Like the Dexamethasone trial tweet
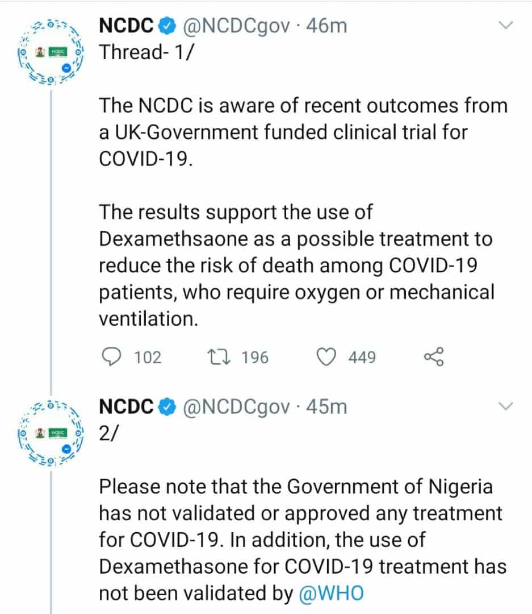The image size is (532, 614). pos(326,357)
